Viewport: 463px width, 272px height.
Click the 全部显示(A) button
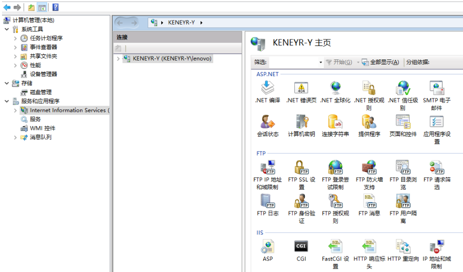coord(380,62)
